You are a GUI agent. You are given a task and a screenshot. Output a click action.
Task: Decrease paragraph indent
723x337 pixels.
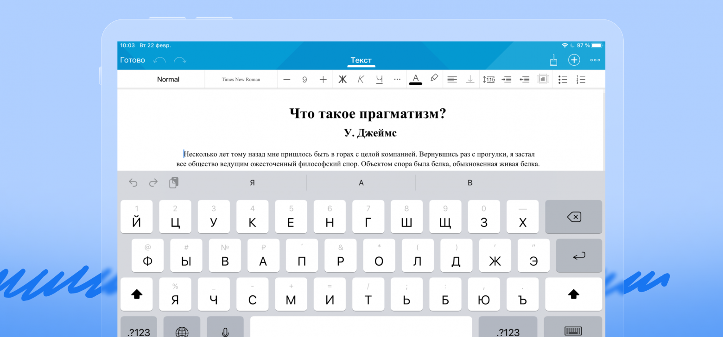tap(524, 80)
